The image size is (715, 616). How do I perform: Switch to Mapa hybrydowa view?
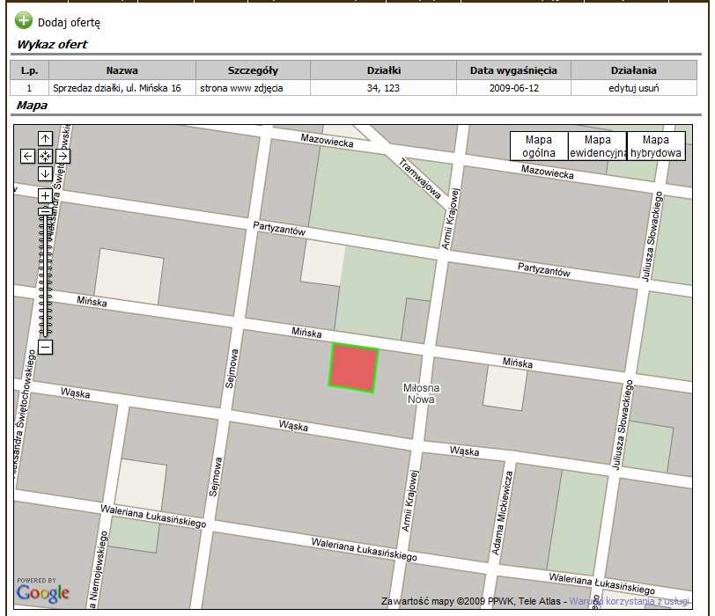click(x=656, y=146)
